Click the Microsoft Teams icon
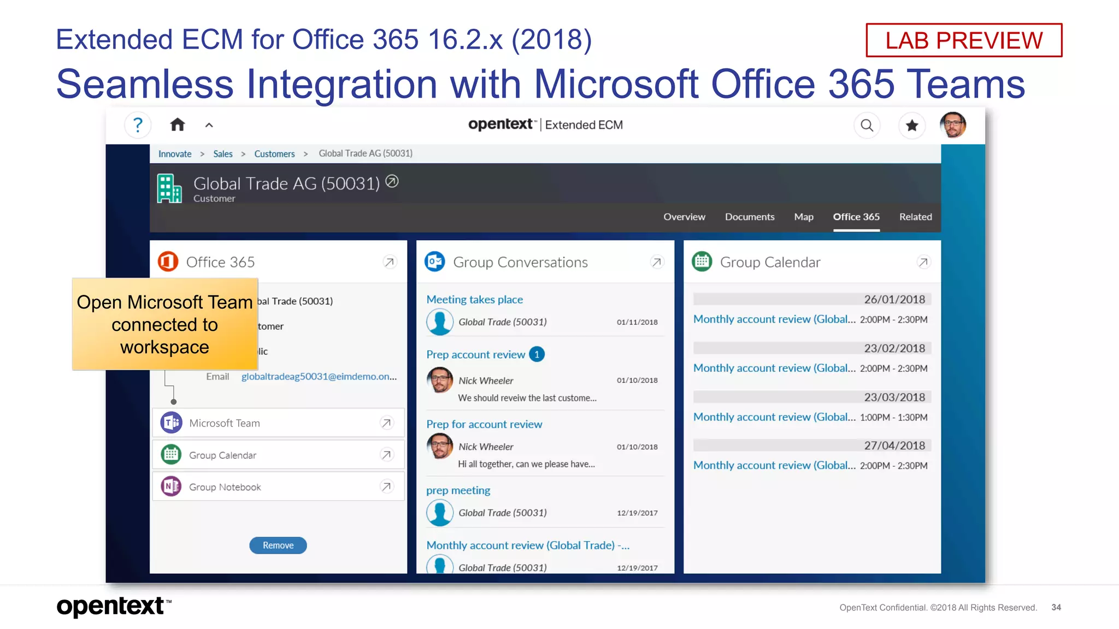Screen dimensions: 1119x629 click(x=171, y=423)
